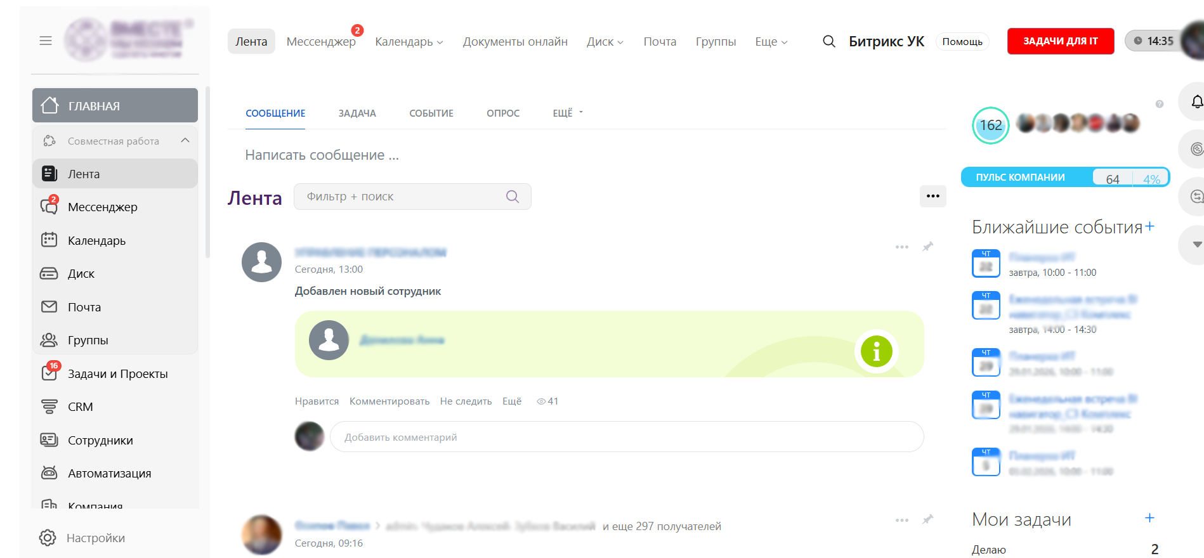Click the notification bell icon

click(1196, 102)
